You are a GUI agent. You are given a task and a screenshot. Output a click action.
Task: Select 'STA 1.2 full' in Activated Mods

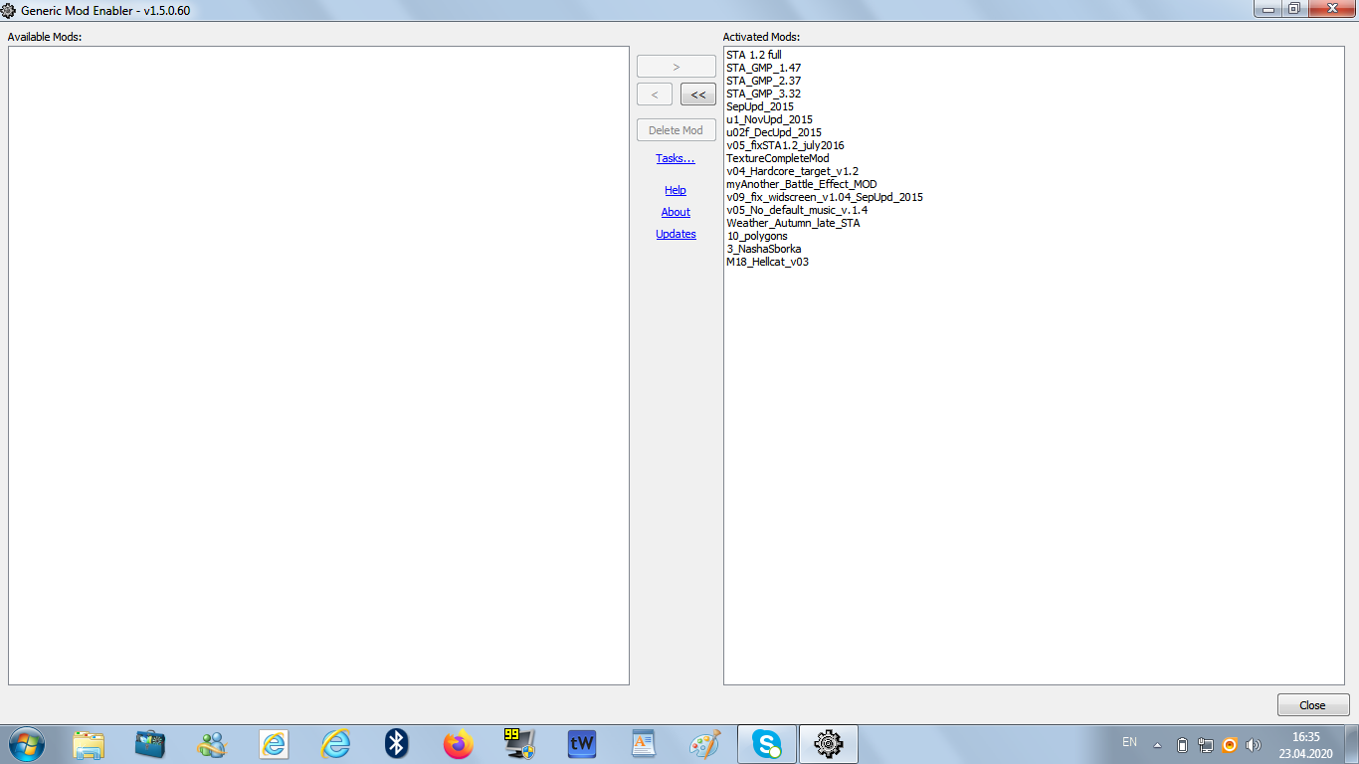pyautogui.click(x=754, y=55)
